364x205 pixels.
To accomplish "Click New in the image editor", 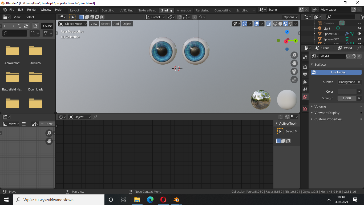I will (x=47, y=124).
